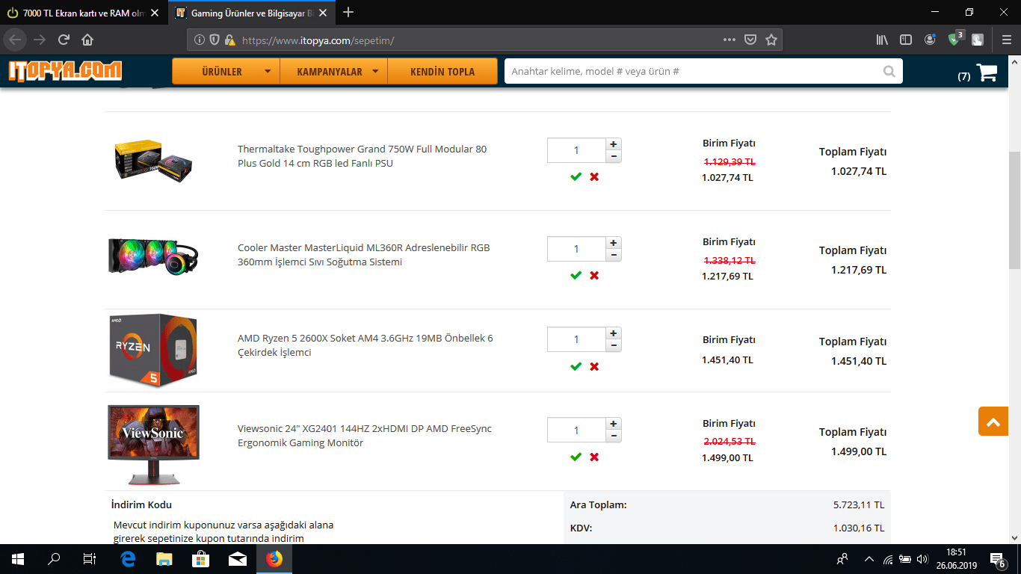This screenshot has width=1021, height=574.
Task: Click the search magnifier icon in search box
Action: 889,72
